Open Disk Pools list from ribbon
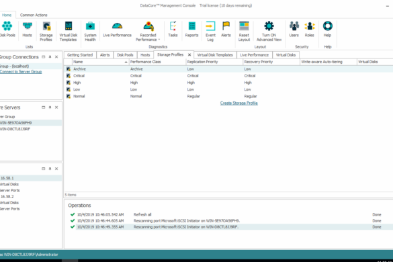This screenshot has width=393, height=262. click(x=7, y=29)
